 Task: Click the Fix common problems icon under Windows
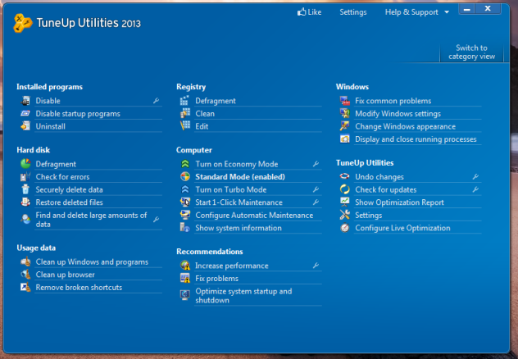pos(344,100)
